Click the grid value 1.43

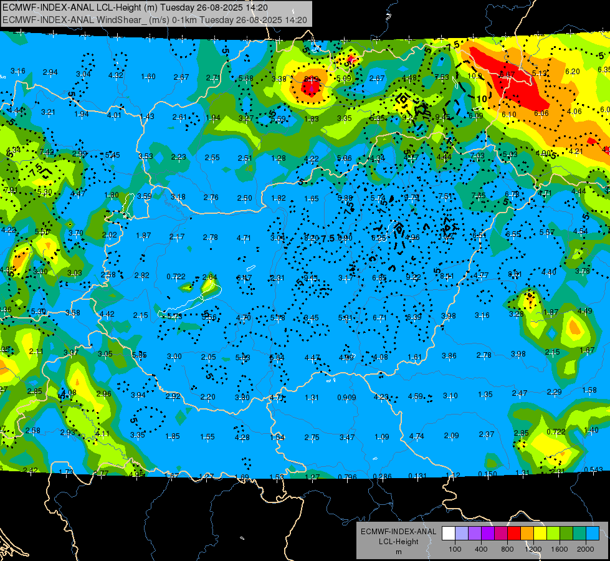[x=147, y=117]
